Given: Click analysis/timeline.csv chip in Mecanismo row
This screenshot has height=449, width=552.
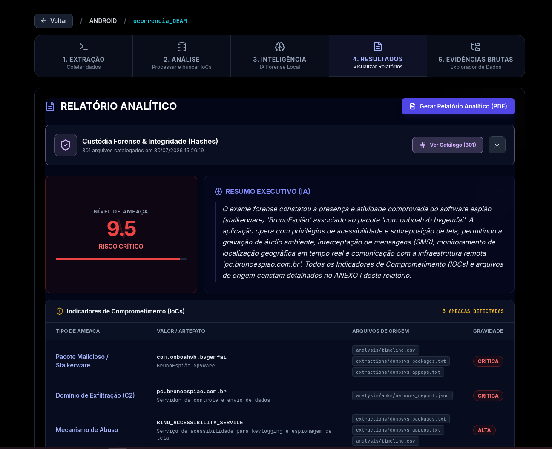Looking at the screenshot, I should point(385,441).
